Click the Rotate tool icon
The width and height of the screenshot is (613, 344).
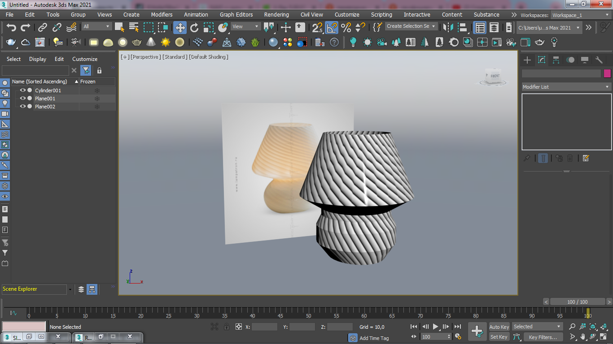pos(194,28)
